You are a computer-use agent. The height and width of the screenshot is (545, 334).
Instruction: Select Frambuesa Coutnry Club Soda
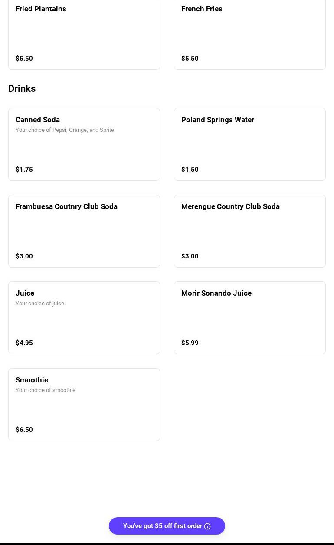click(x=84, y=231)
